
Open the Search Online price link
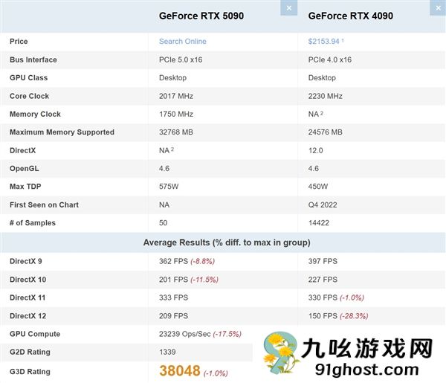click(x=183, y=41)
